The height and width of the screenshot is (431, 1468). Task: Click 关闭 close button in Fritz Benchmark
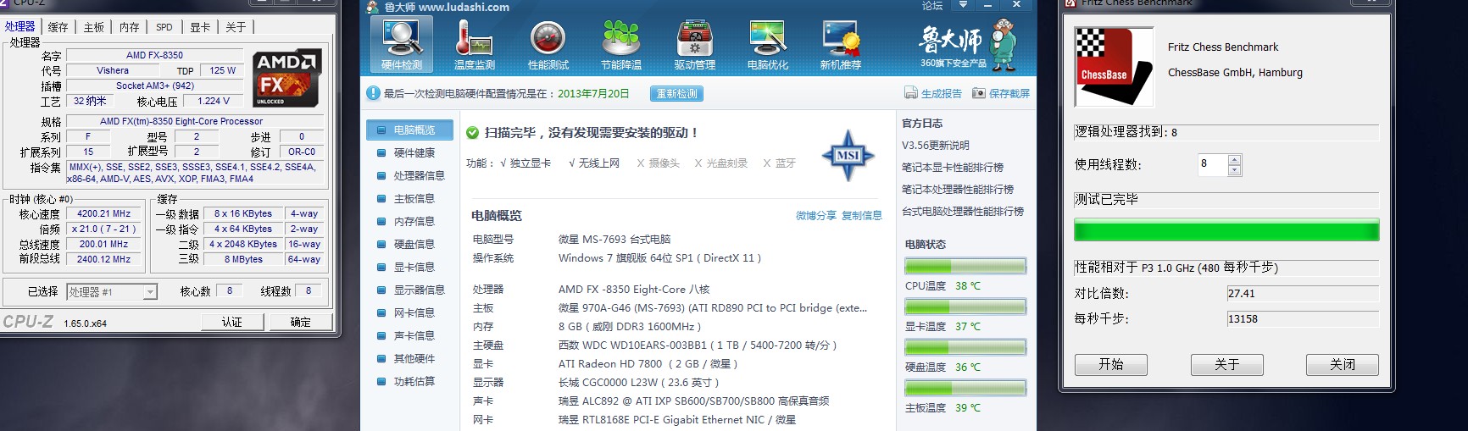click(1343, 364)
